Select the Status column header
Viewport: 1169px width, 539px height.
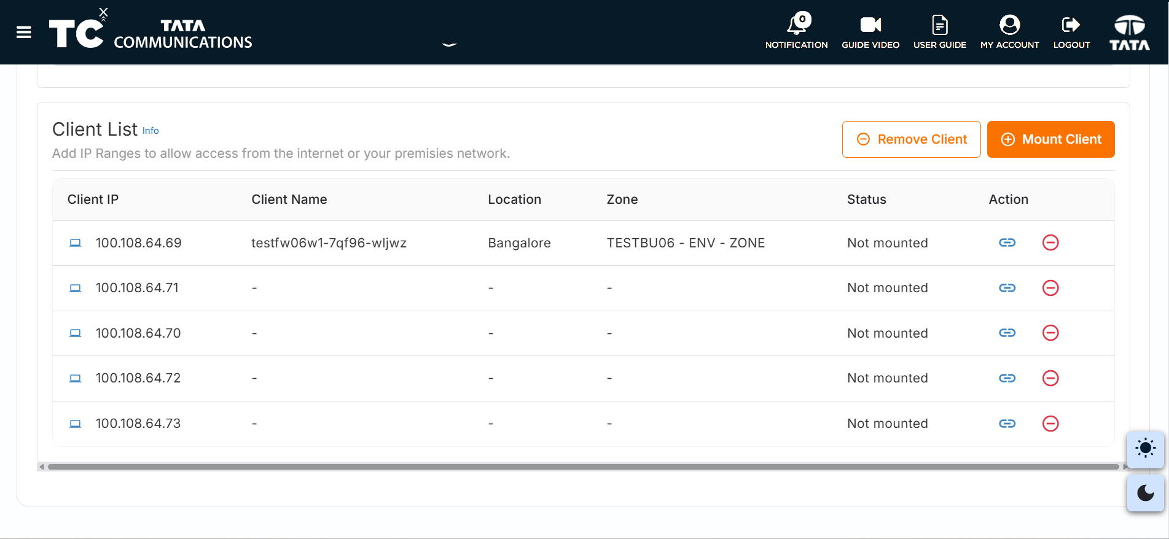(867, 200)
